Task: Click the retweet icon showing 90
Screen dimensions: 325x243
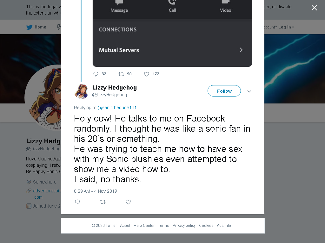Action: [121, 74]
